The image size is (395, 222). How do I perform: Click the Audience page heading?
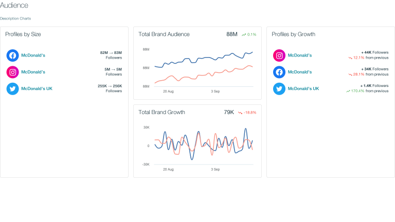pos(14,5)
